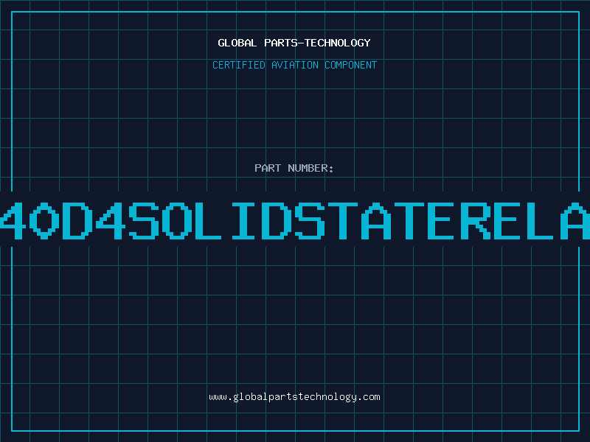The width and height of the screenshot is (590, 442).
Task: Click the PART NUMBER: label
Action: point(294,168)
